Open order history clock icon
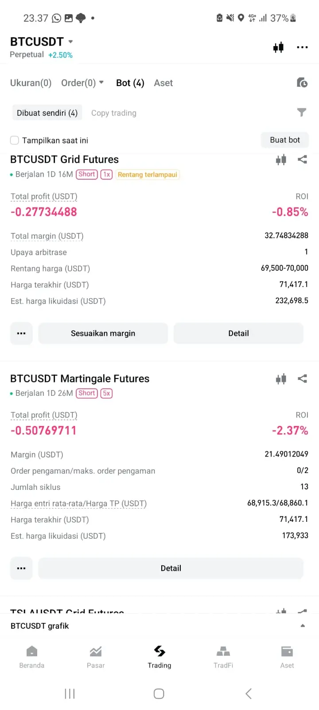The image size is (319, 710). [302, 83]
